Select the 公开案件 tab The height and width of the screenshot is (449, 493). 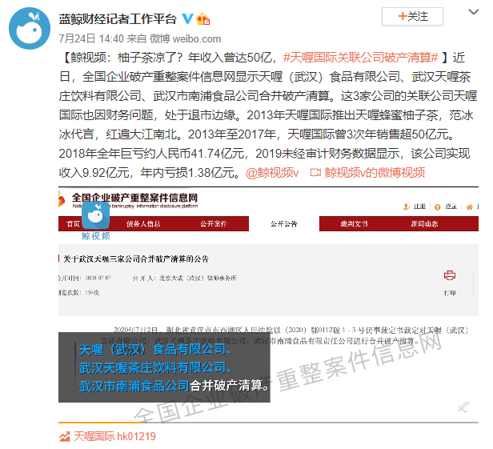[x=214, y=224]
